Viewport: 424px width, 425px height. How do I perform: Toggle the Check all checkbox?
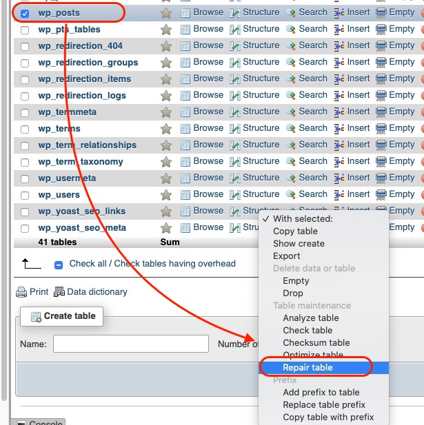point(59,265)
